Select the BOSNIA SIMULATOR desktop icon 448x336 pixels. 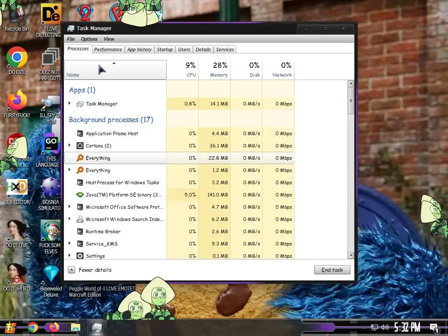50,194
